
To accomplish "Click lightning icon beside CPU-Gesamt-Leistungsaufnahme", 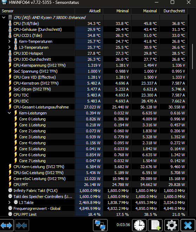I will 10,107.
